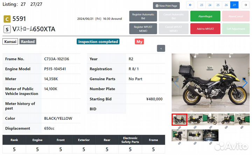Collapse the details panel with < button

pyautogui.click(x=161, y=49)
